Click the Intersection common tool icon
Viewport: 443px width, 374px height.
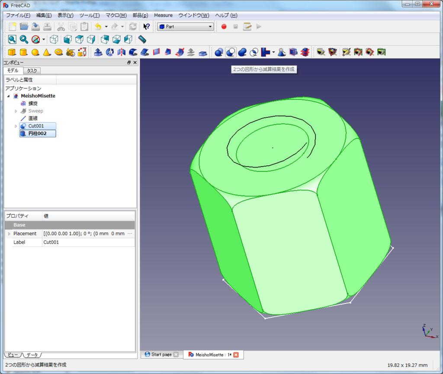pos(254,52)
